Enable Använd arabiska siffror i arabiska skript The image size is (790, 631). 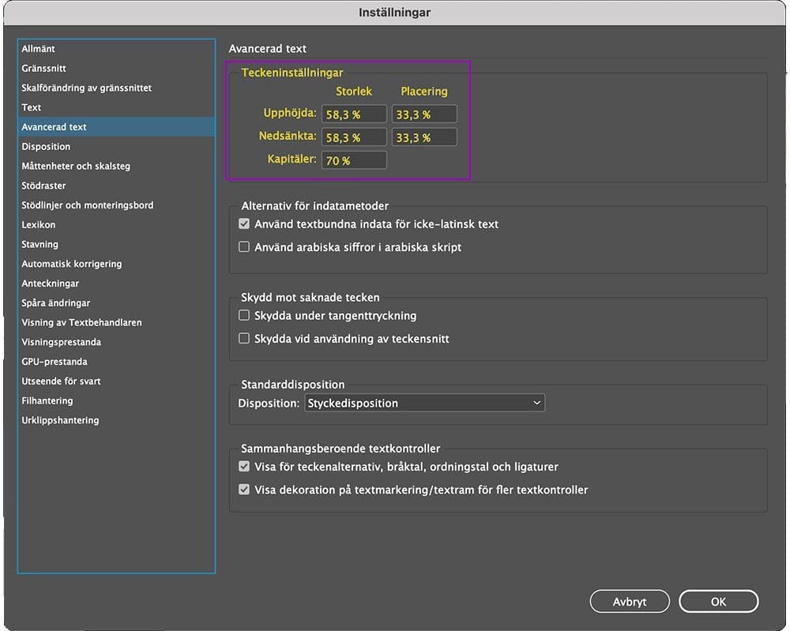[x=244, y=246]
